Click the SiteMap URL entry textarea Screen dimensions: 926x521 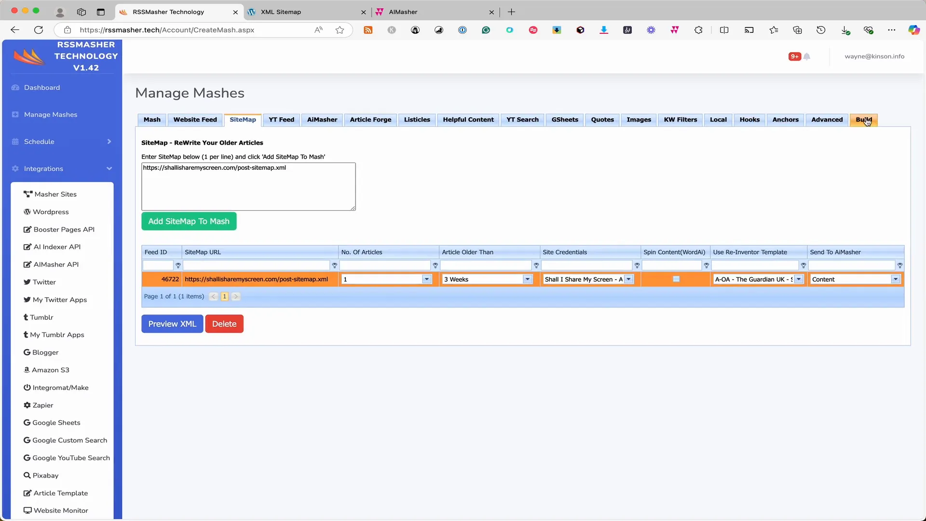pyautogui.click(x=248, y=187)
